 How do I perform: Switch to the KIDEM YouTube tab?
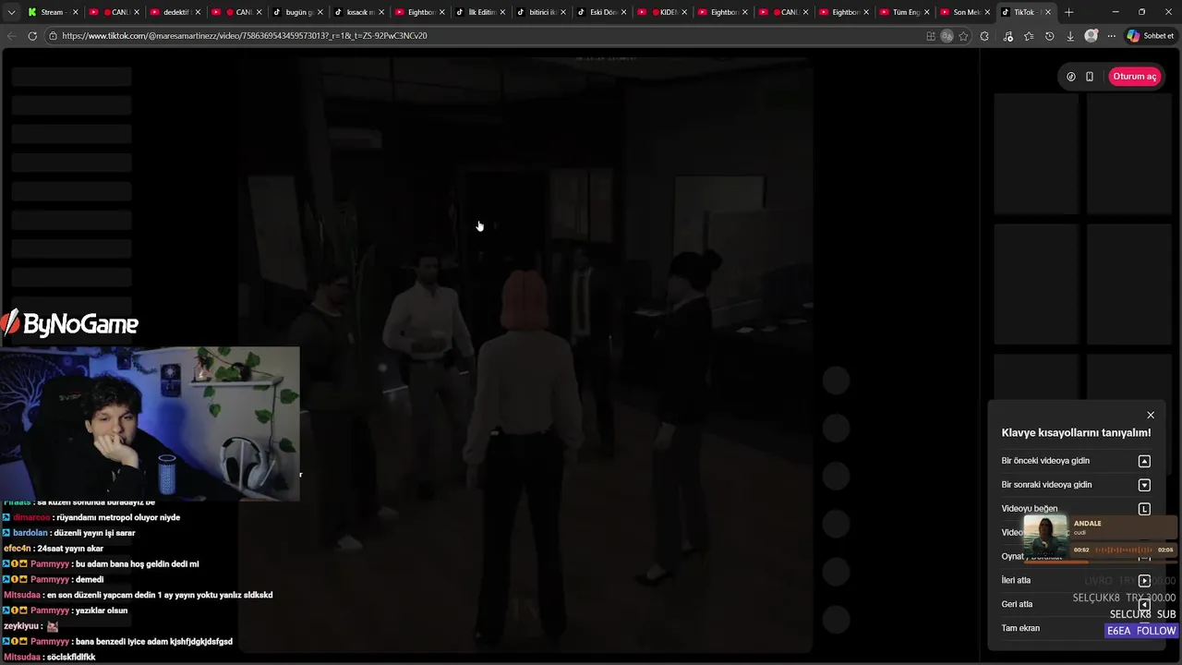click(x=663, y=12)
